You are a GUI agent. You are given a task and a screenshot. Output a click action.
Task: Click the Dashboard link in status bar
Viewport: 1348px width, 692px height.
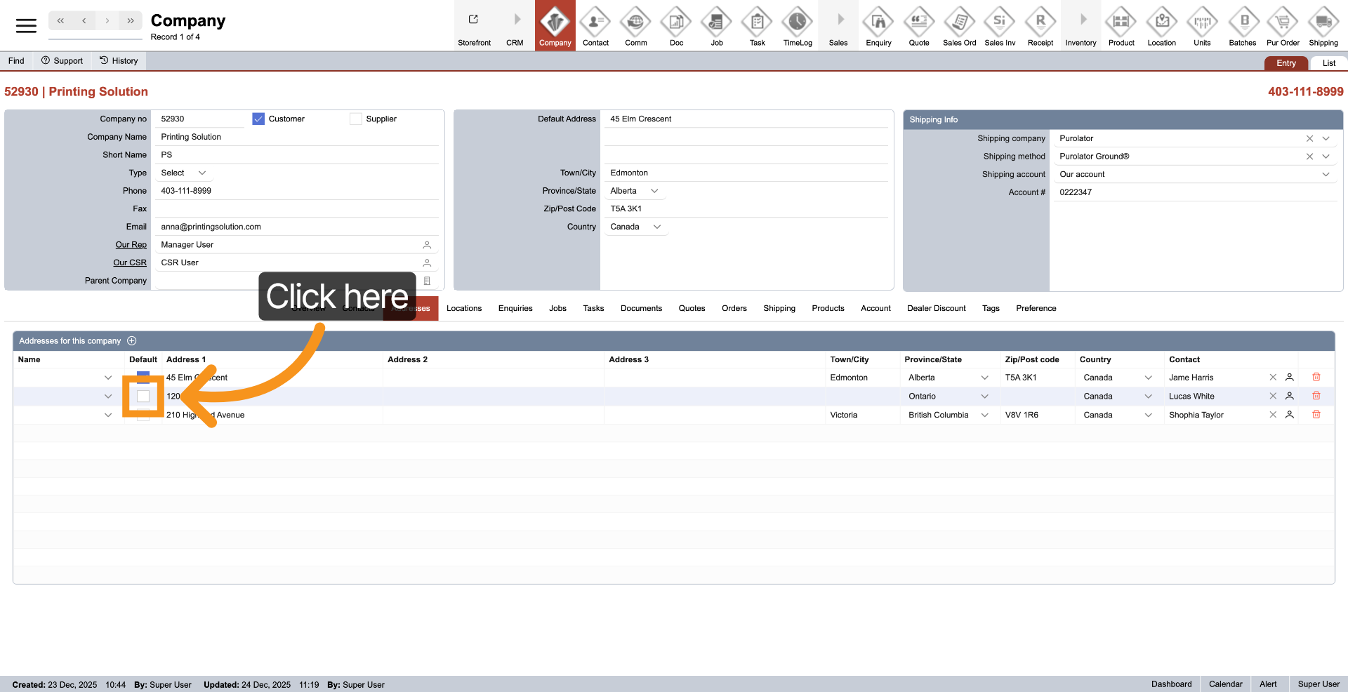pyautogui.click(x=1171, y=684)
